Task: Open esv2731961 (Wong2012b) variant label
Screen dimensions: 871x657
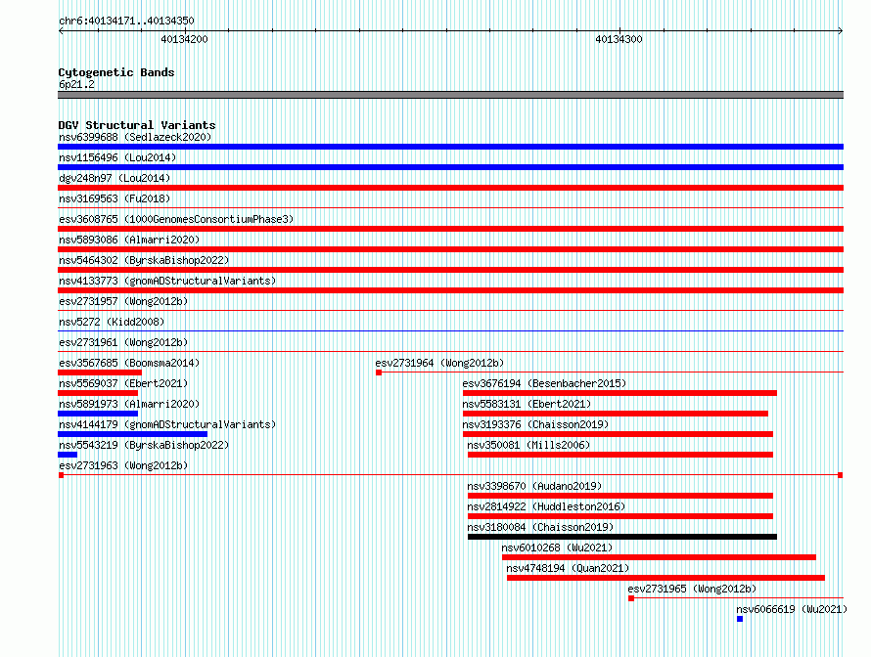Action: [123, 342]
